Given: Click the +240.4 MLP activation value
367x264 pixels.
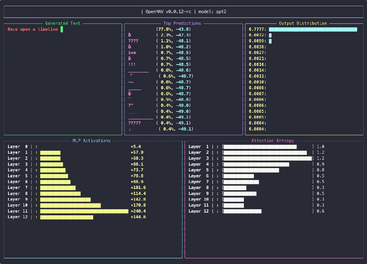Looking at the screenshot, I should point(138,211).
